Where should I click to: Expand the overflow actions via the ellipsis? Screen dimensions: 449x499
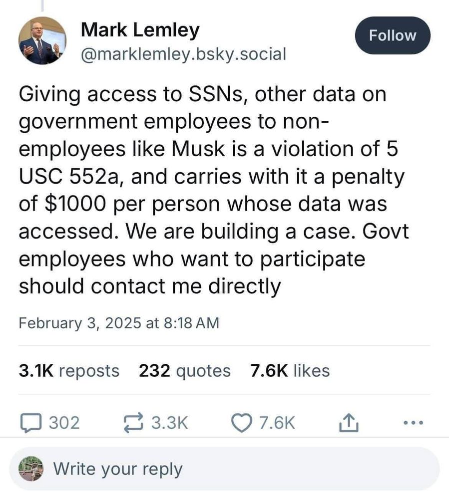pyautogui.click(x=413, y=423)
